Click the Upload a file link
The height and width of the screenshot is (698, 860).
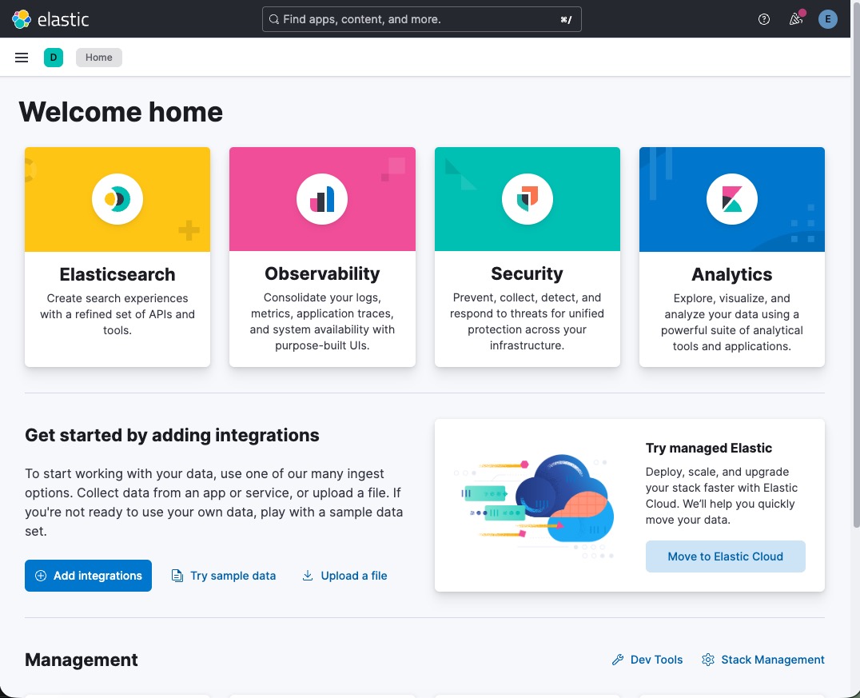[345, 576]
